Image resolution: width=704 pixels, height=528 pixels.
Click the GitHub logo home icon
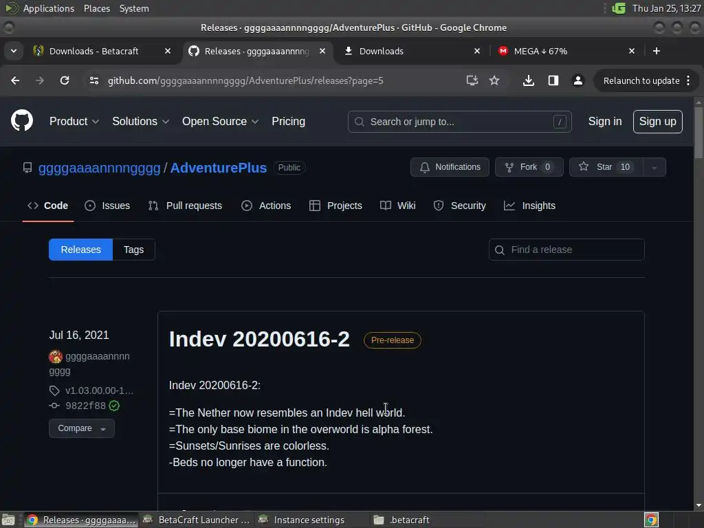click(x=22, y=121)
